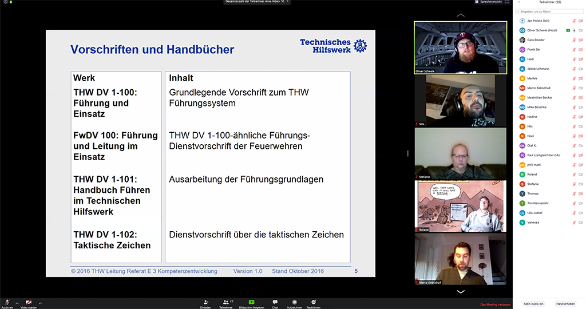Start camera with Video starten icon

tap(28, 302)
